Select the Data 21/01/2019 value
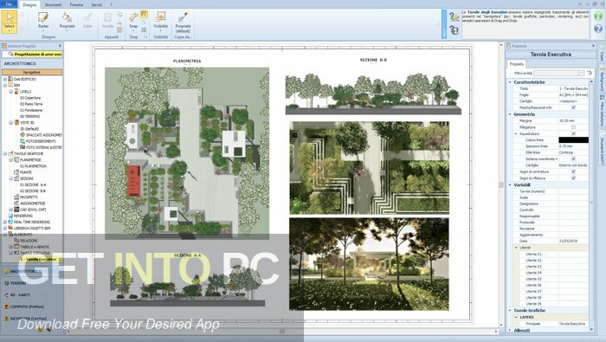The width and height of the screenshot is (606, 342). click(573, 241)
